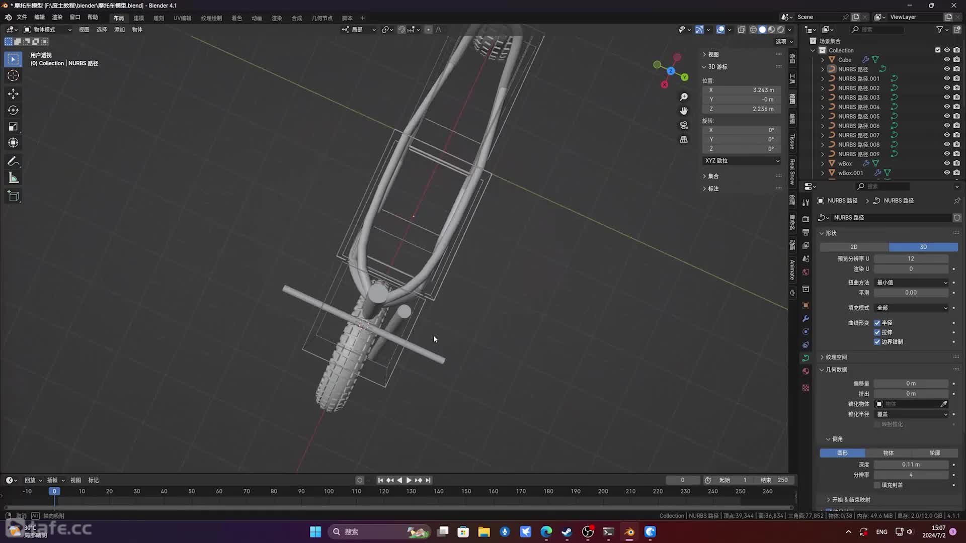
Task: Expand the Cube item in outliner
Action: click(x=823, y=60)
